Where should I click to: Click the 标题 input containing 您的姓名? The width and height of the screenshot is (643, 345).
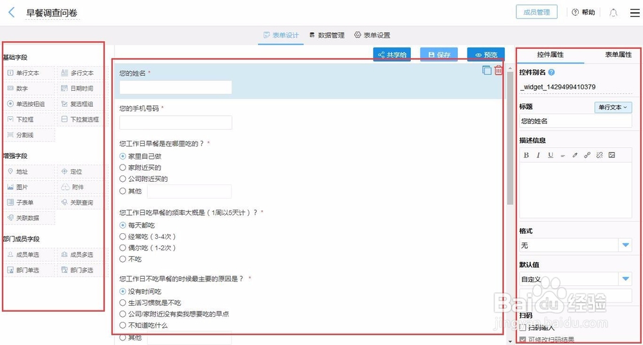[x=575, y=121]
